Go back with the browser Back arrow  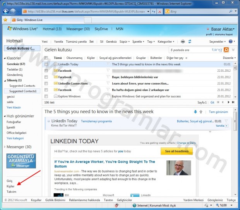[x=6, y=12]
